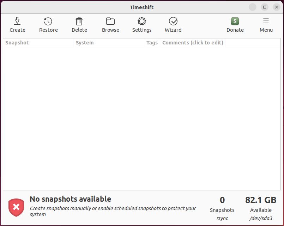This screenshot has width=284, height=226.
Task: Select the Tags column header
Action: pos(152,43)
